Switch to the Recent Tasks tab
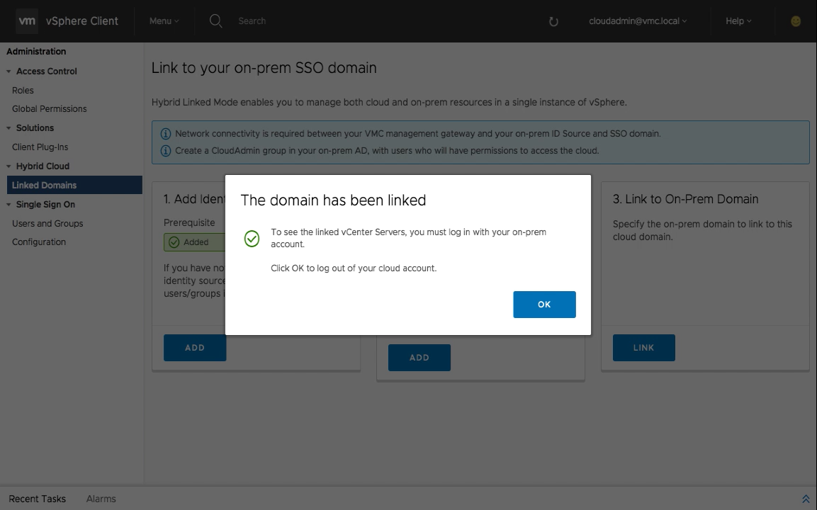 (38, 499)
